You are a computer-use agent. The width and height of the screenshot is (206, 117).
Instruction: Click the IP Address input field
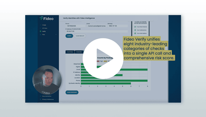(x=97, y=31)
